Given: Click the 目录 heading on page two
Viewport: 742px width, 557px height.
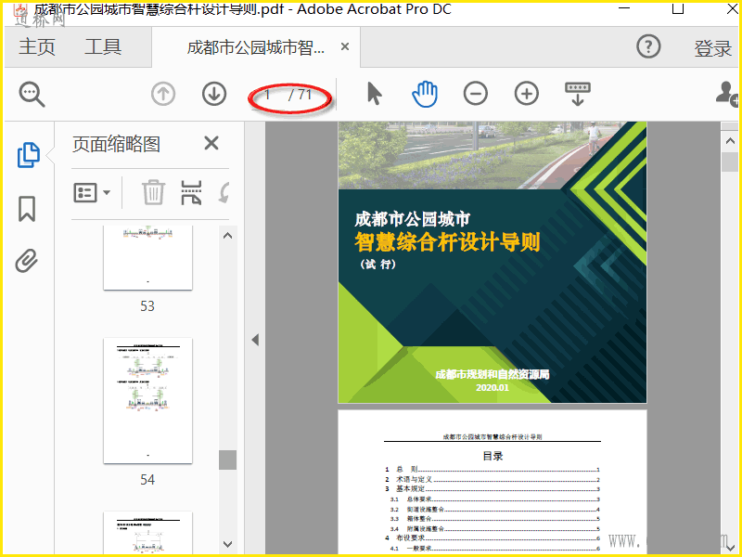Looking at the screenshot, I should click(493, 456).
